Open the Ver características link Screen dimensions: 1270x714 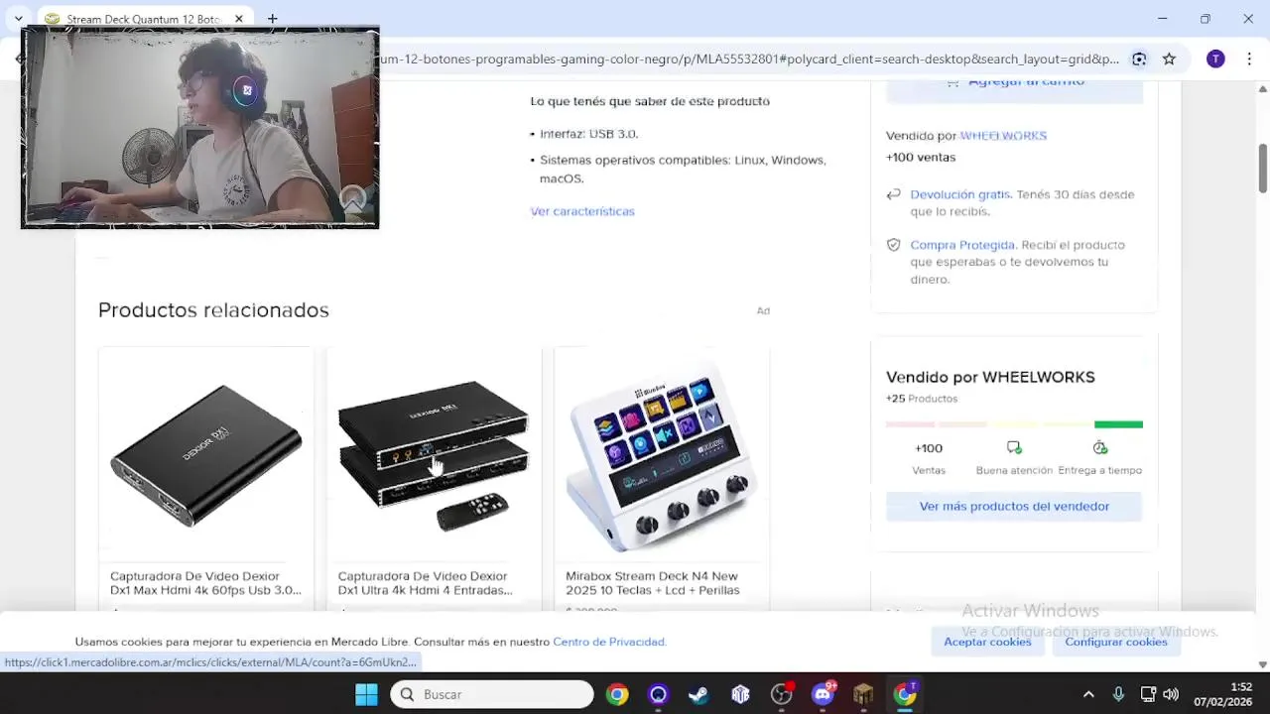[x=582, y=211]
